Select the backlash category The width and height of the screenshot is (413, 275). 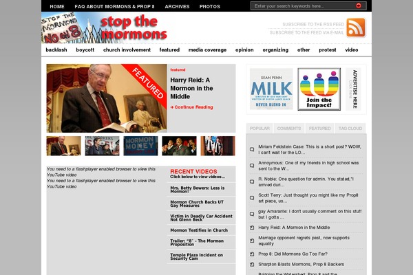point(56,49)
